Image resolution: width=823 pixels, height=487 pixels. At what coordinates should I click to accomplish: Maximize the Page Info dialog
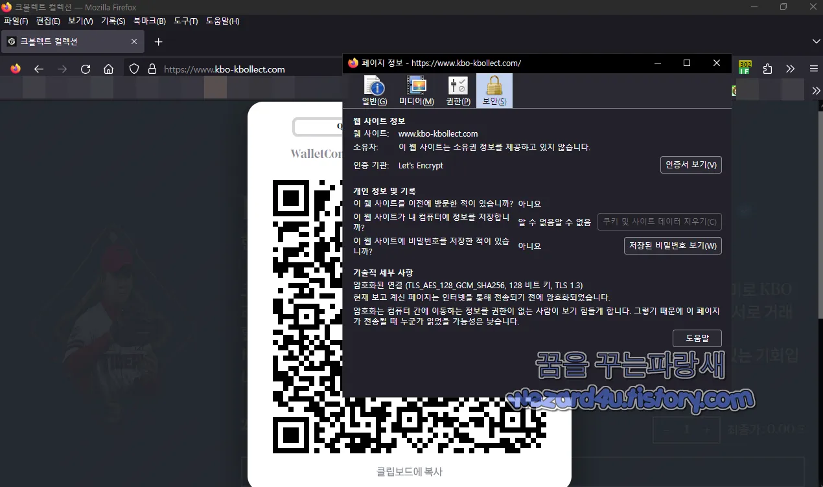click(687, 63)
